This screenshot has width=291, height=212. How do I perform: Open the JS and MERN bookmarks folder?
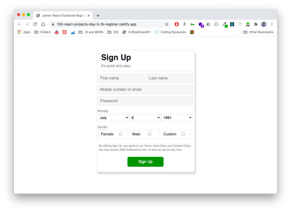point(91,32)
